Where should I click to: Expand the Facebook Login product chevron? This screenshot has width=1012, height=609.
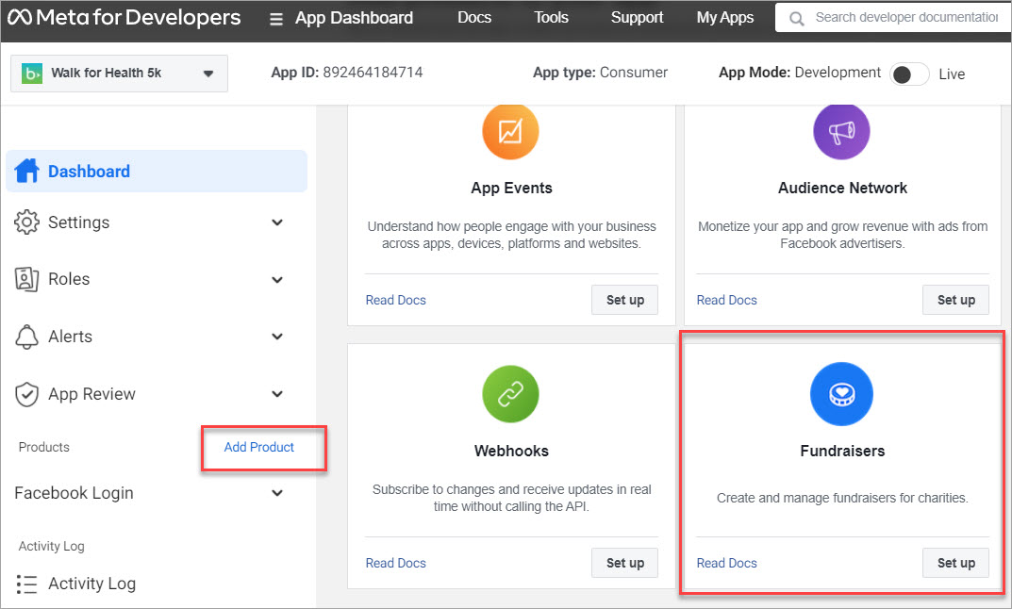277,494
